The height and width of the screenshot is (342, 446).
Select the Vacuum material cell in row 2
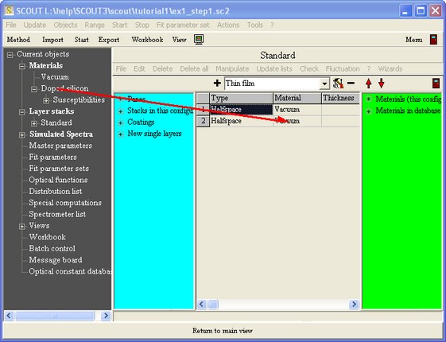[x=297, y=121]
